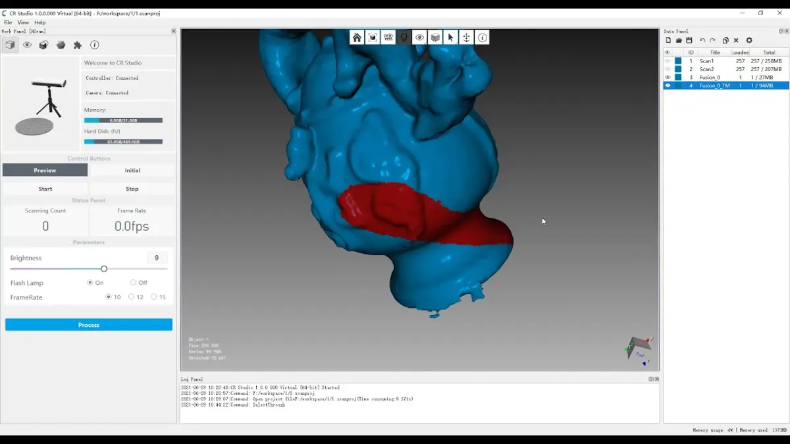Click the axis move transform icon
The width and height of the screenshot is (790, 444).
(467, 37)
